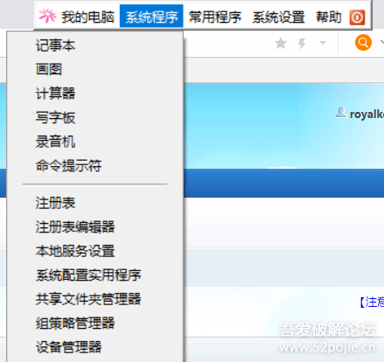384x362 pixels.
Task: Open 计算器 menu entry
Action: (x=95, y=94)
